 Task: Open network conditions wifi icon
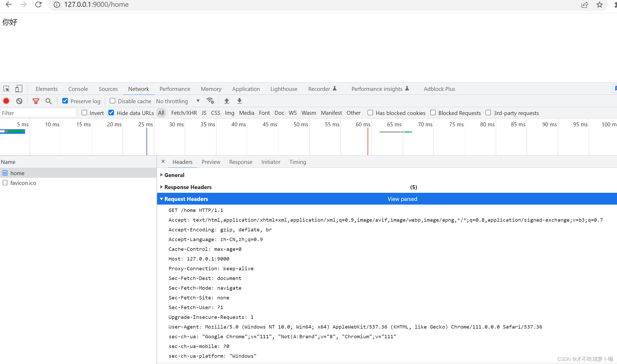[x=210, y=101]
